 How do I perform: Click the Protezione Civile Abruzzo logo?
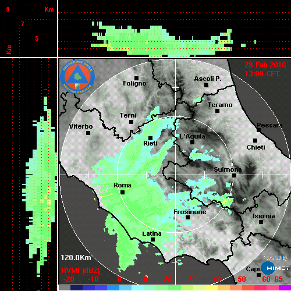tap(77, 77)
